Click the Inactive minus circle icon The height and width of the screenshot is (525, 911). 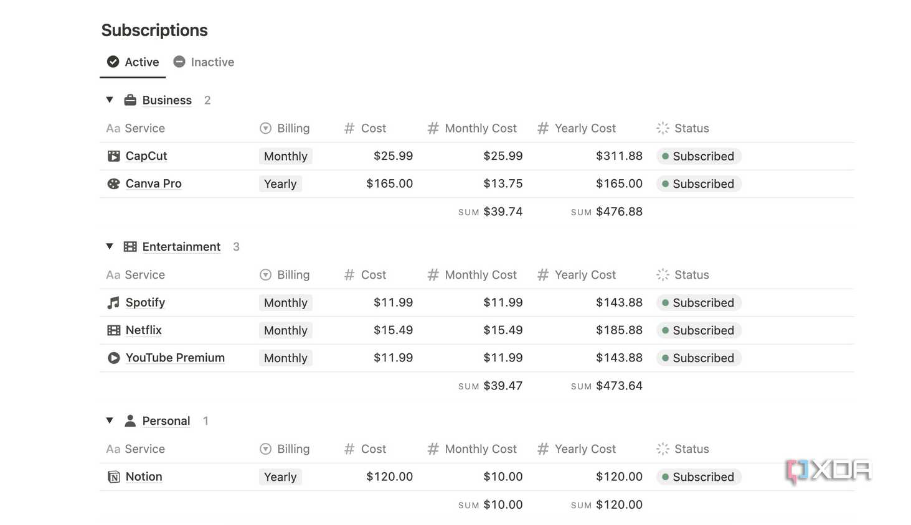tap(179, 62)
